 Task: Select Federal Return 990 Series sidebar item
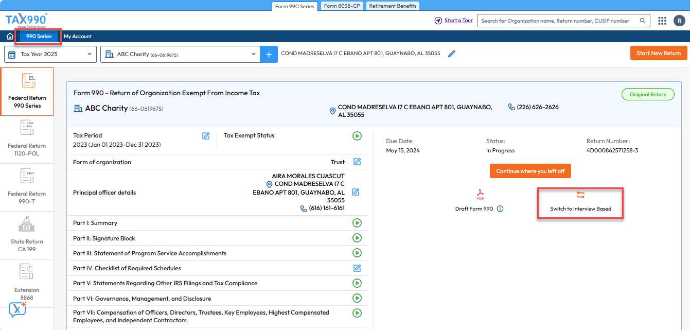[27, 91]
